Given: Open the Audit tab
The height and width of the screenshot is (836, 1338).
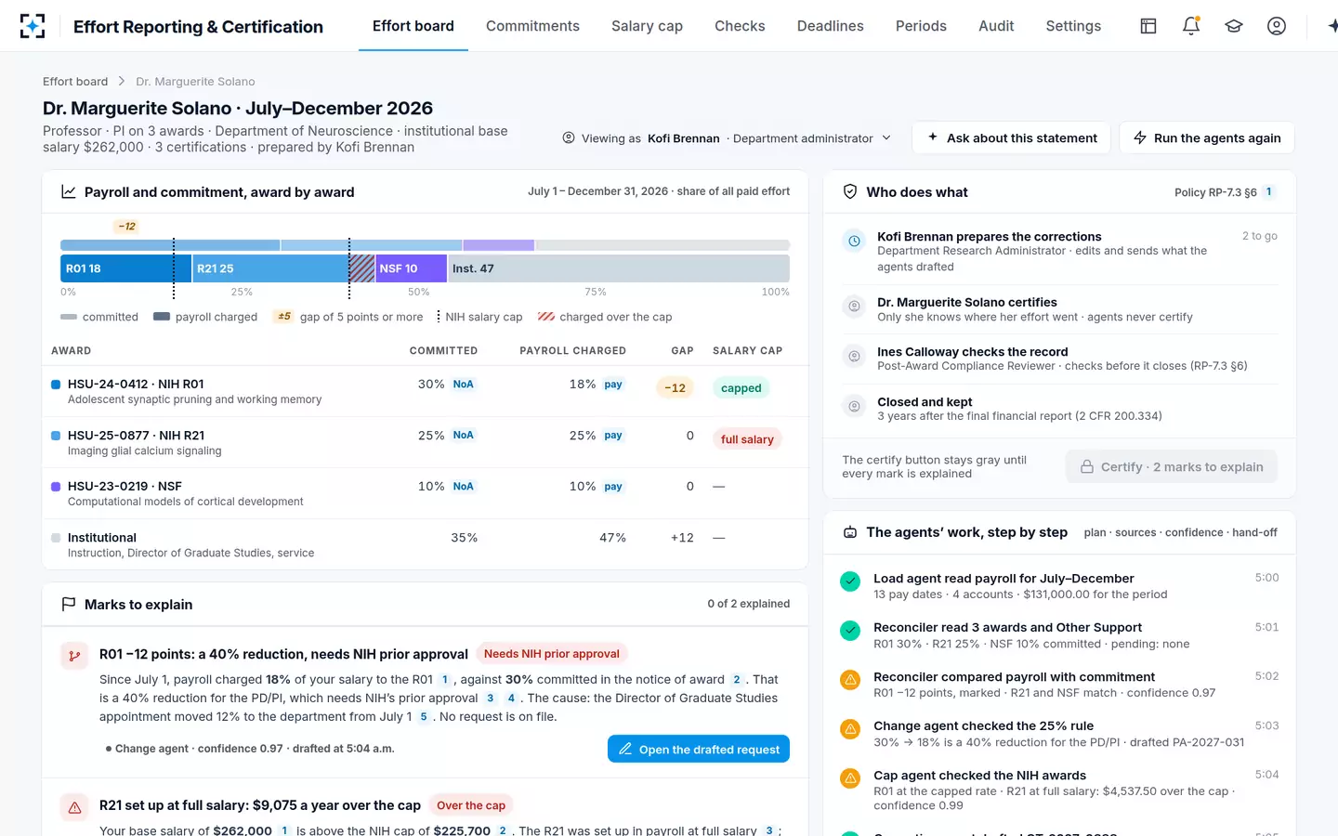Looking at the screenshot, I should point(996,26).
